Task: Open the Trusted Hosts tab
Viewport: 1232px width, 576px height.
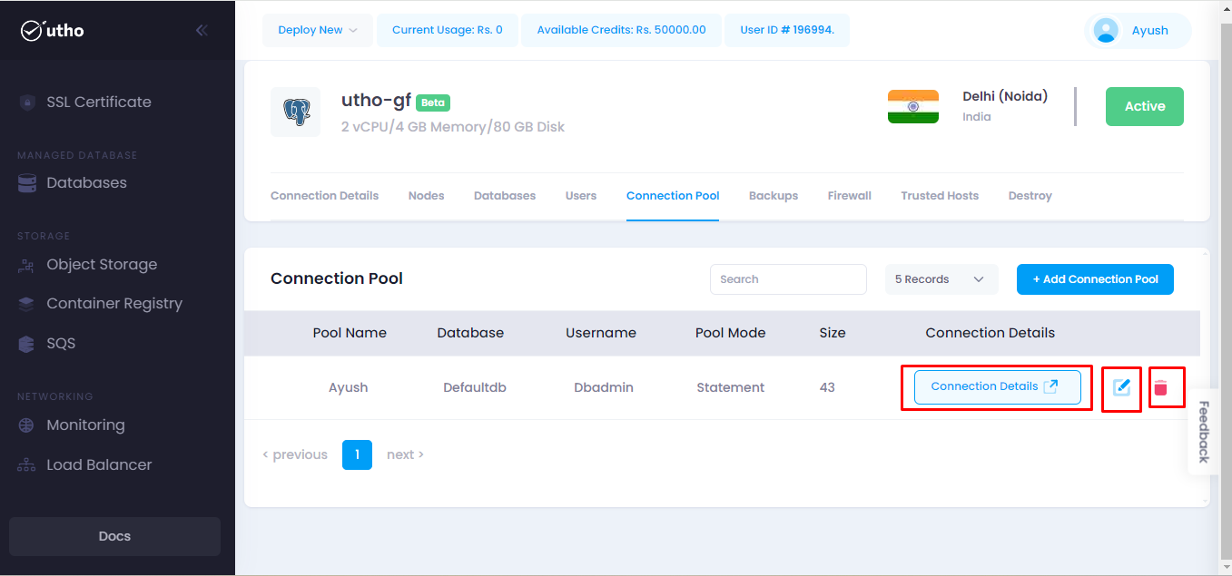Action: pos(940,196)
